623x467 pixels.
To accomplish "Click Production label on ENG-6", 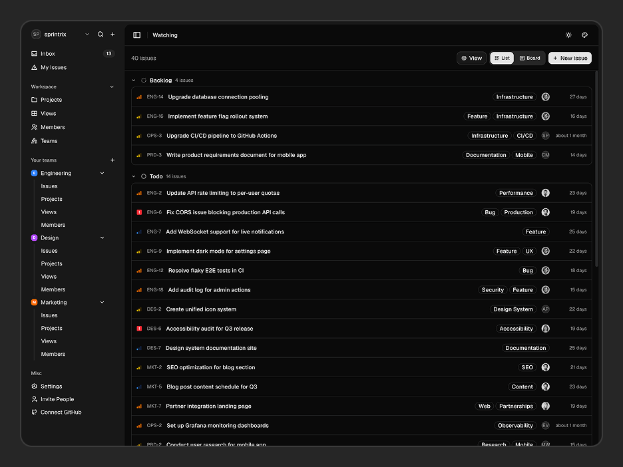I will coord(519,212).
